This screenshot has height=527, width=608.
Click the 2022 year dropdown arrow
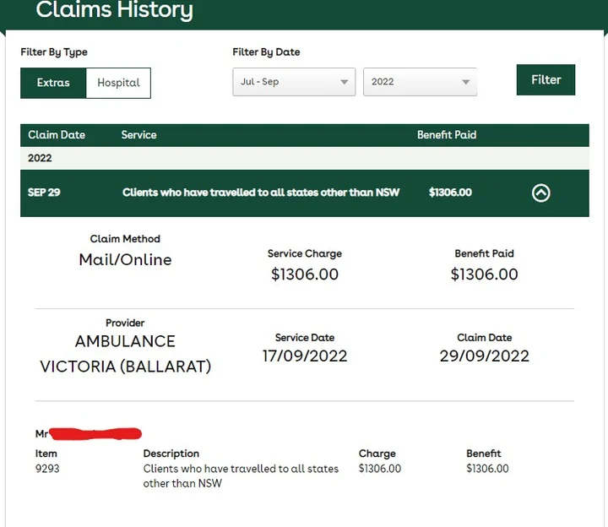(465, 82)
